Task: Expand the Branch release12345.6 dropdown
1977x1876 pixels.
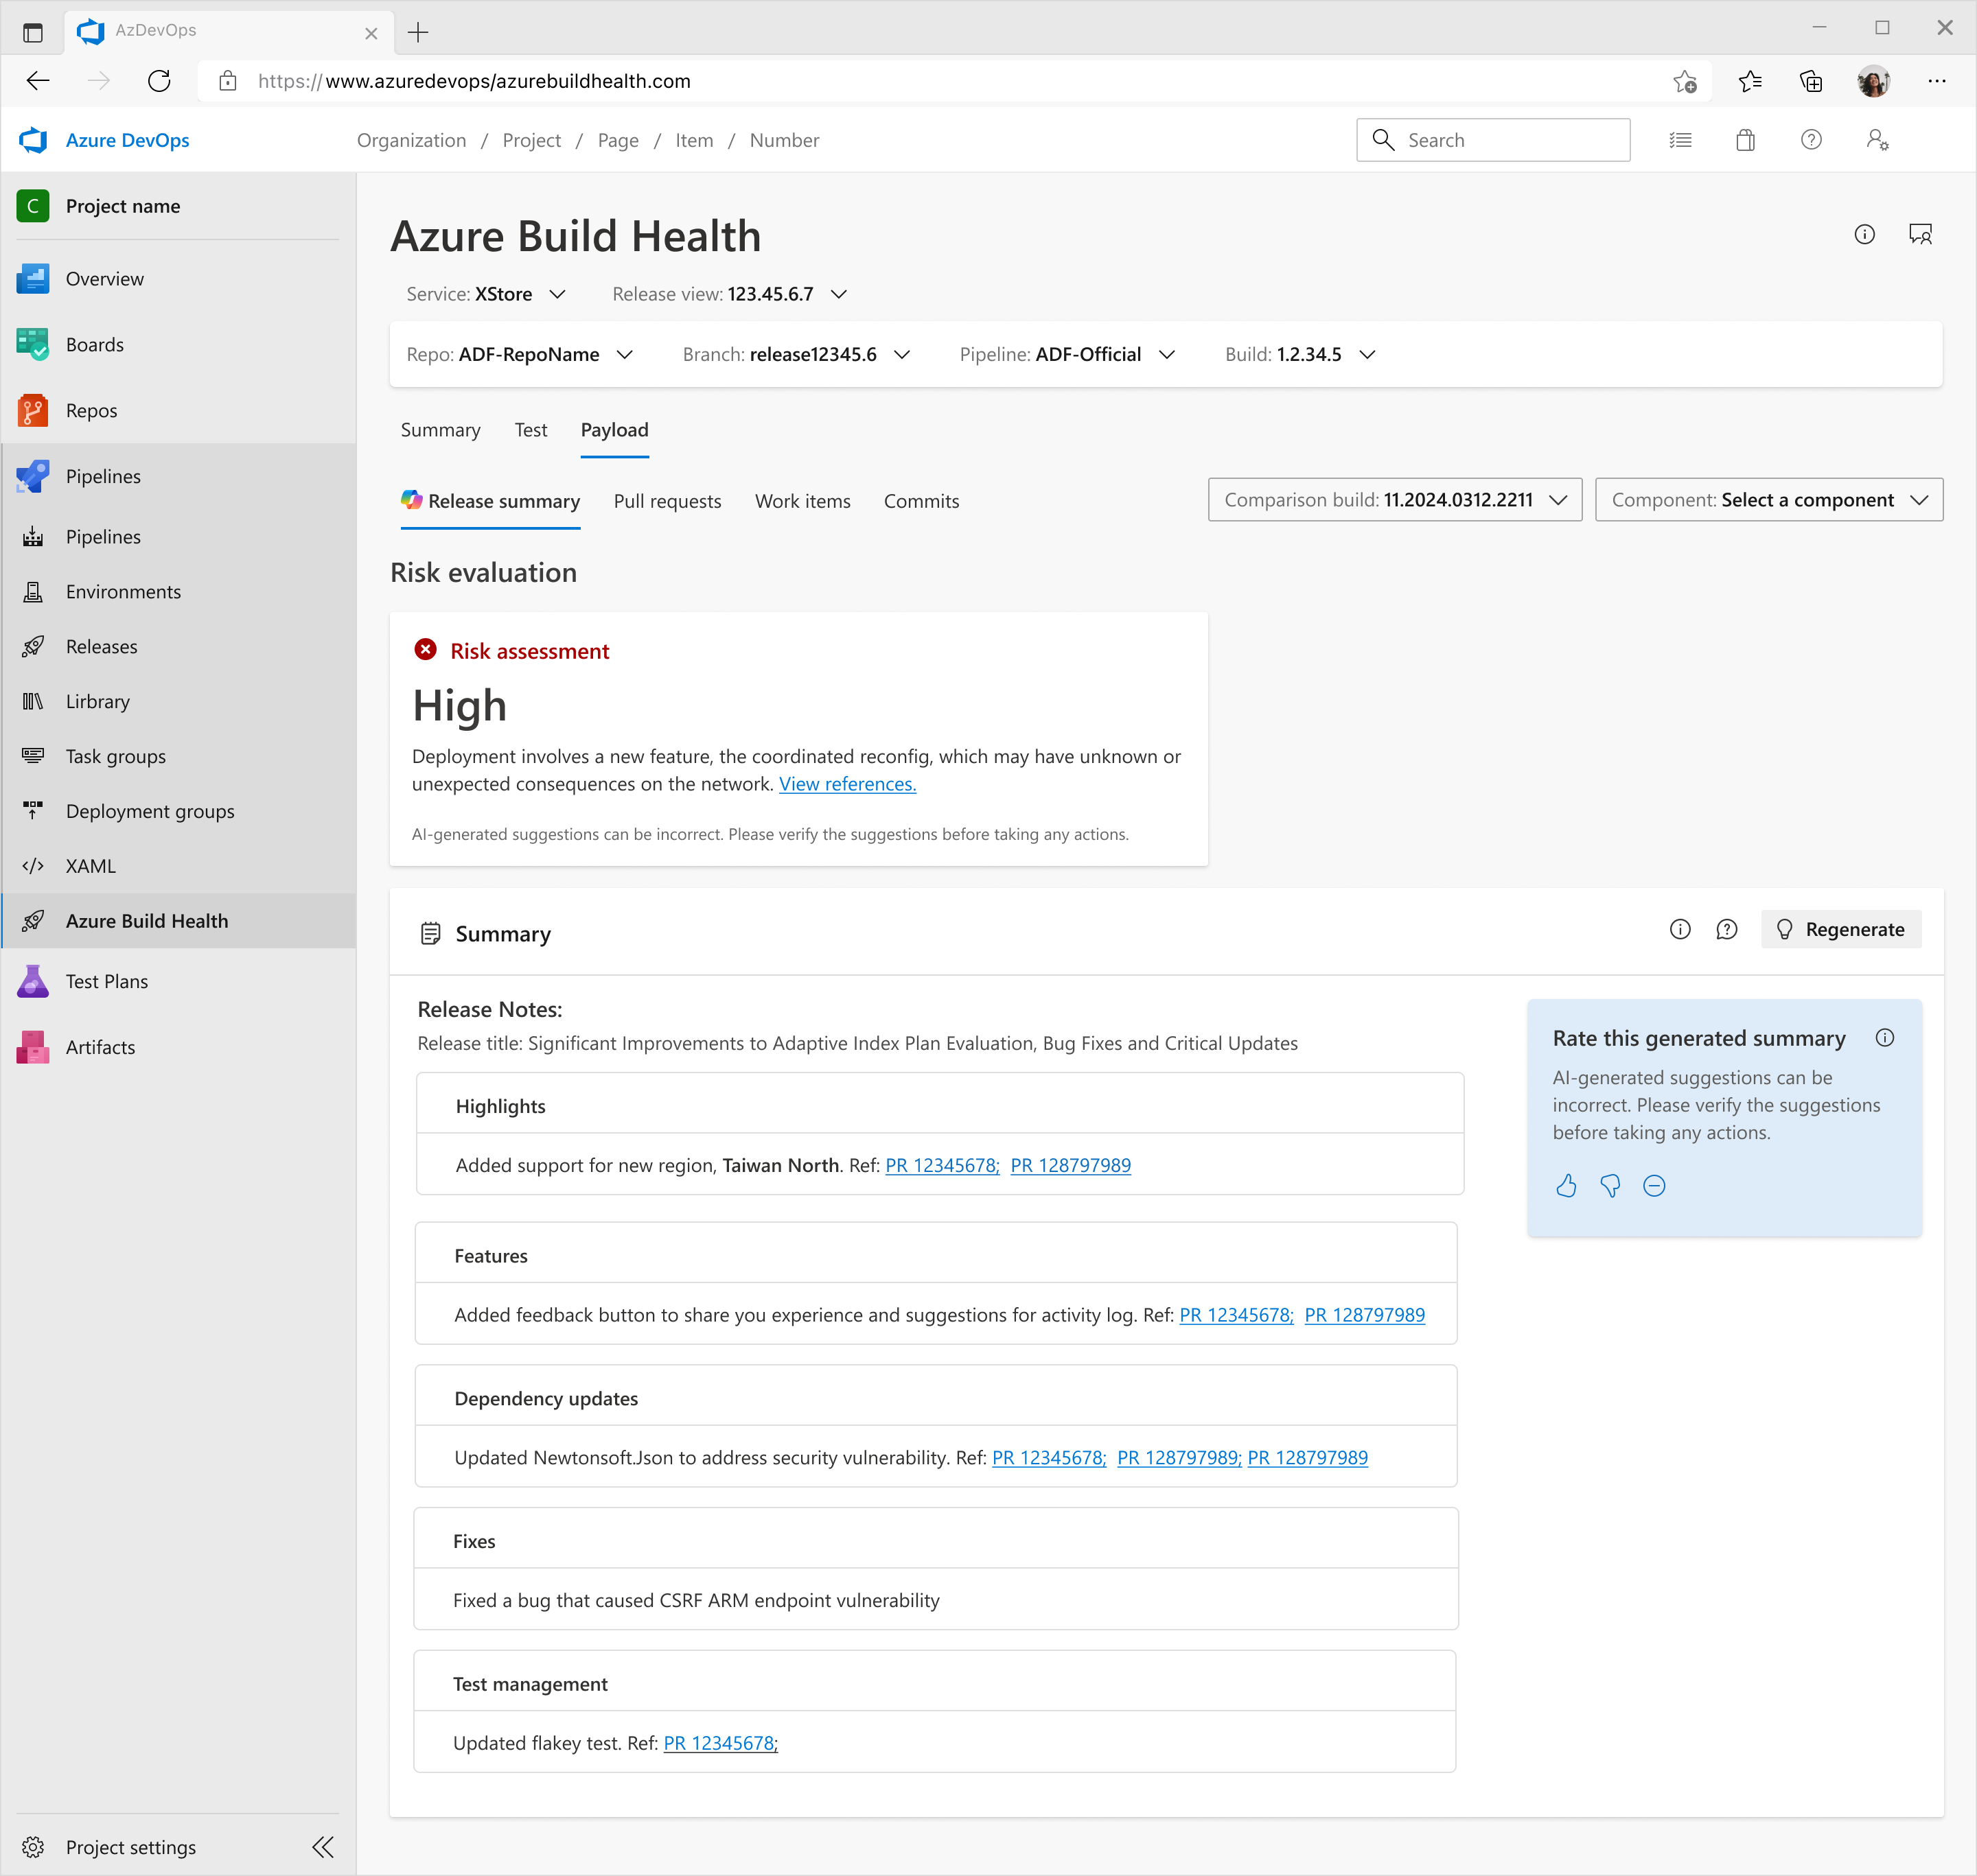Action: (x=796, y=355)
